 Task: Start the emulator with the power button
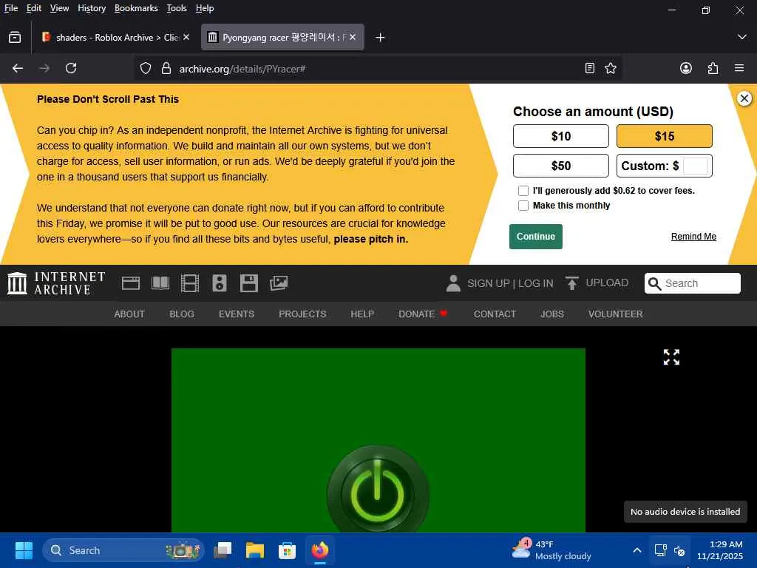378,495
